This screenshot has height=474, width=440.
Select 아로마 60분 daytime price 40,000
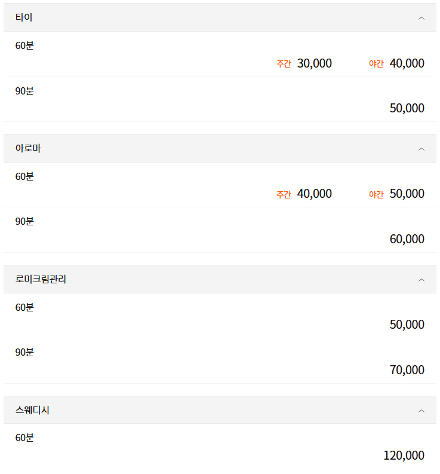tap(314, 194)
